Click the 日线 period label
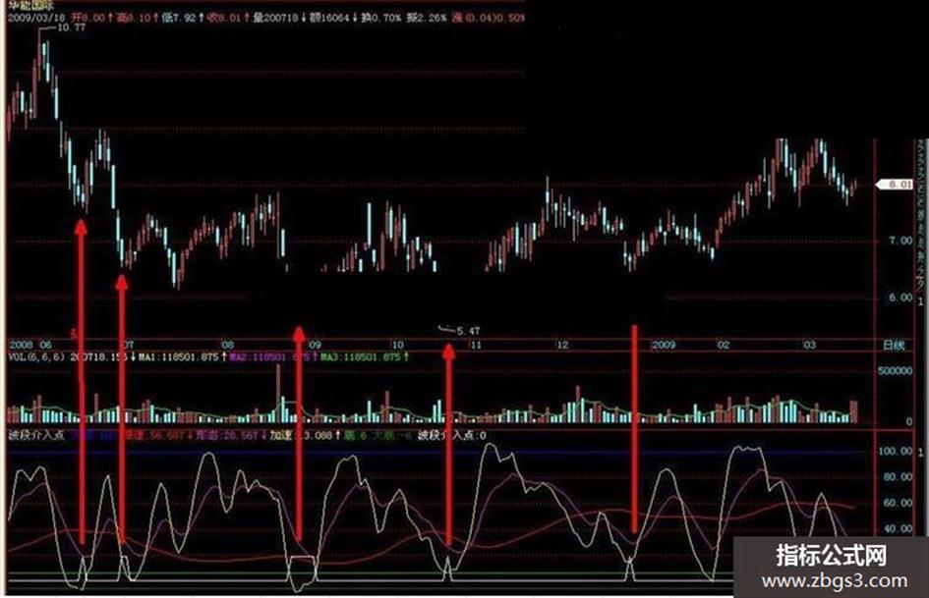This screenshot has height=598, width=929. (894, 346)
